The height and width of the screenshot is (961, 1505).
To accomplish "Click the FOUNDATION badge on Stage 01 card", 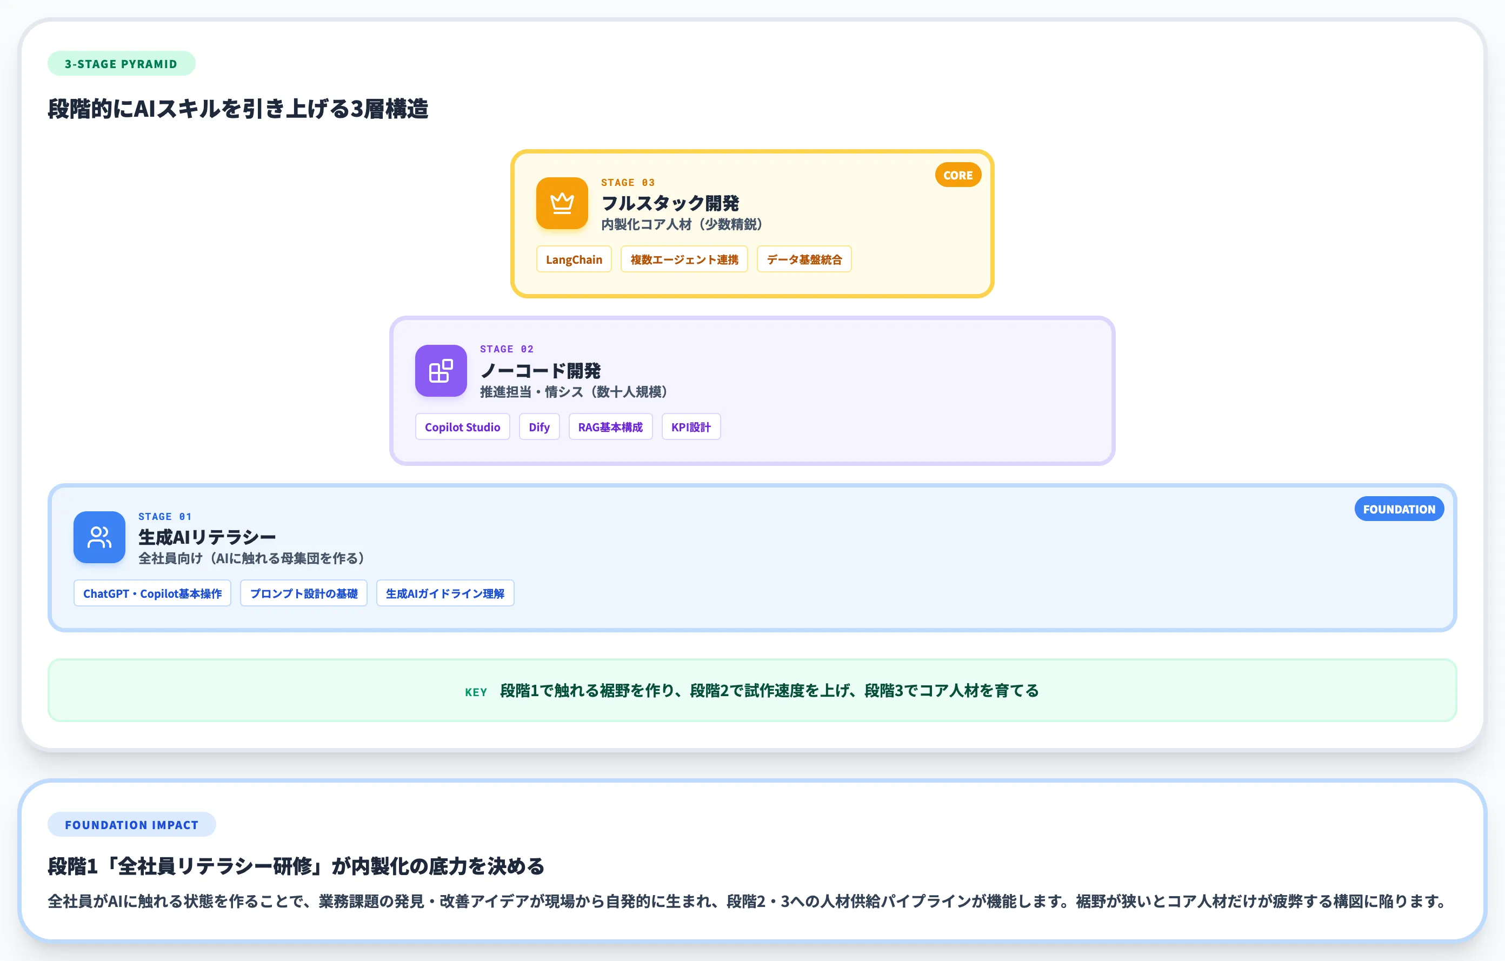I will (1399, 509).
